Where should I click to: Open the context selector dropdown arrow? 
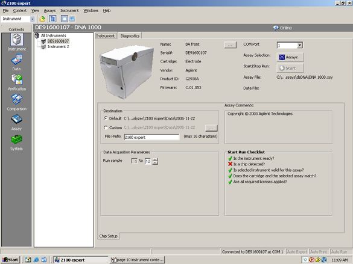pos(33,19)
